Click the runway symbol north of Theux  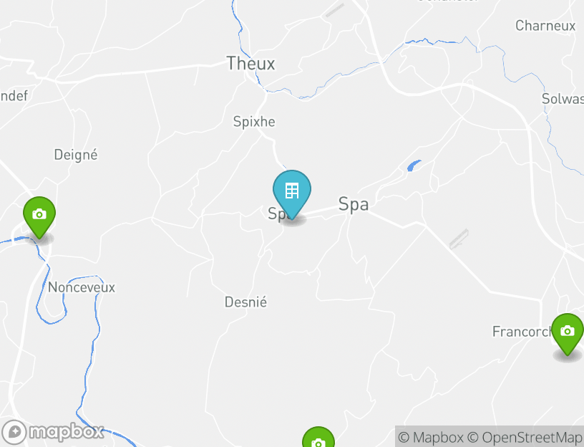pyautogui.click(x=335, y=10)
